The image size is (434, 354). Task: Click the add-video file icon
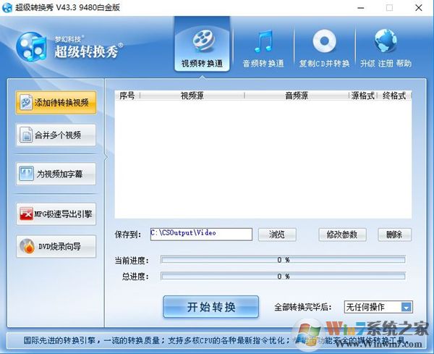click(26, 103)
